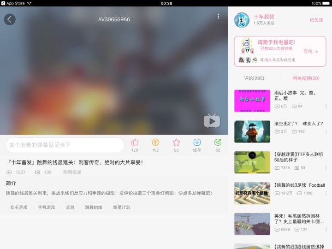Toggle the 已关注 follow button

click(316, 20)
